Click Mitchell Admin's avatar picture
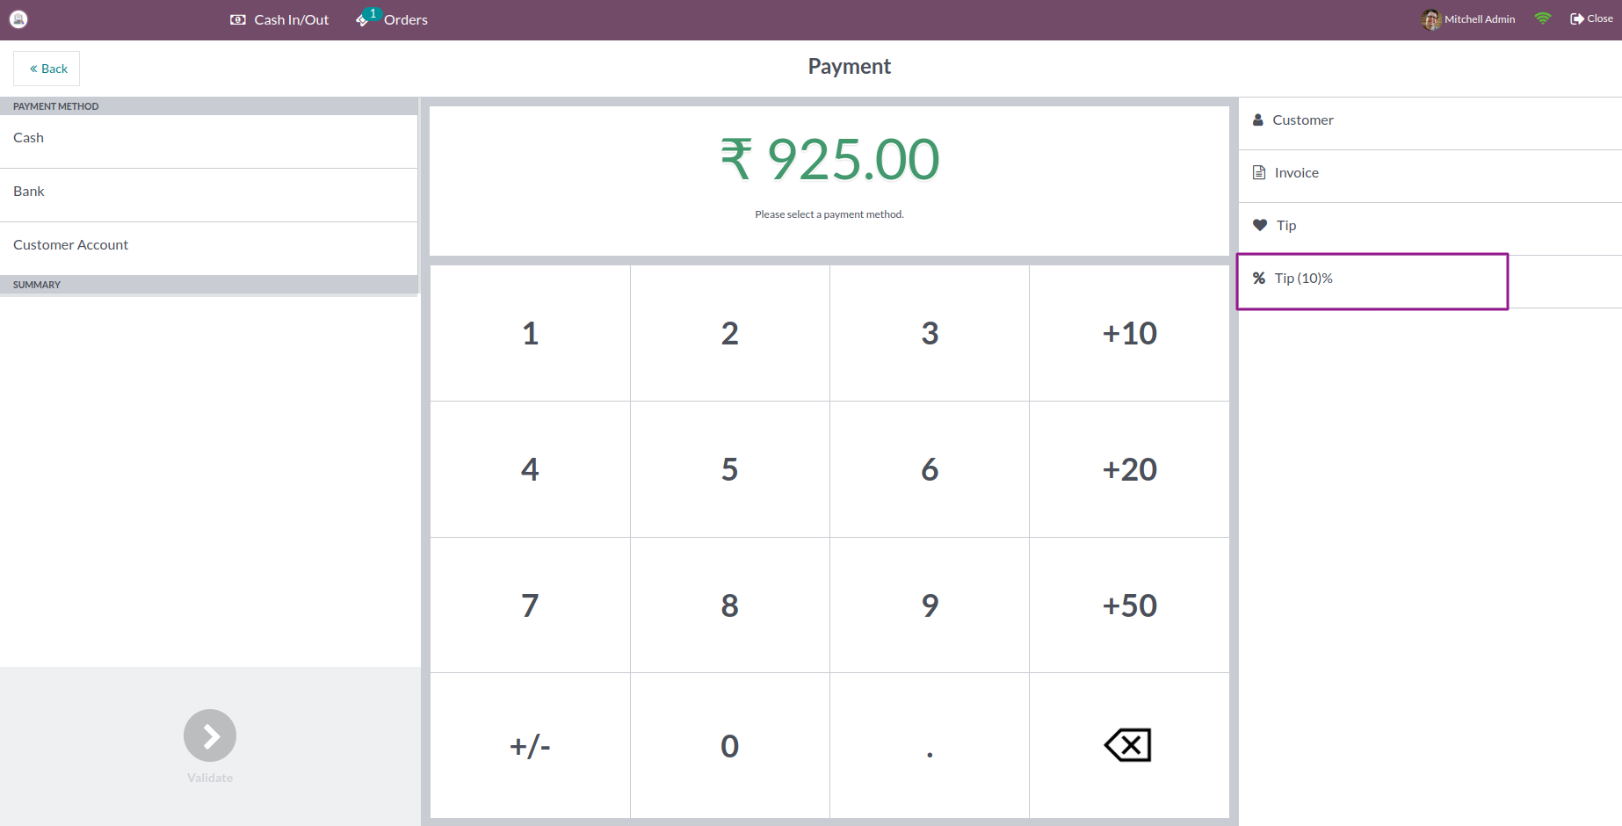1622x826 pixels. pyautogui.click(x=1430, y=19)
